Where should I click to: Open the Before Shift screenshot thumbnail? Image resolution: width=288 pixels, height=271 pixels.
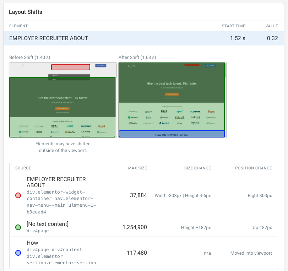pyautogui.click(x=63, y=100)
